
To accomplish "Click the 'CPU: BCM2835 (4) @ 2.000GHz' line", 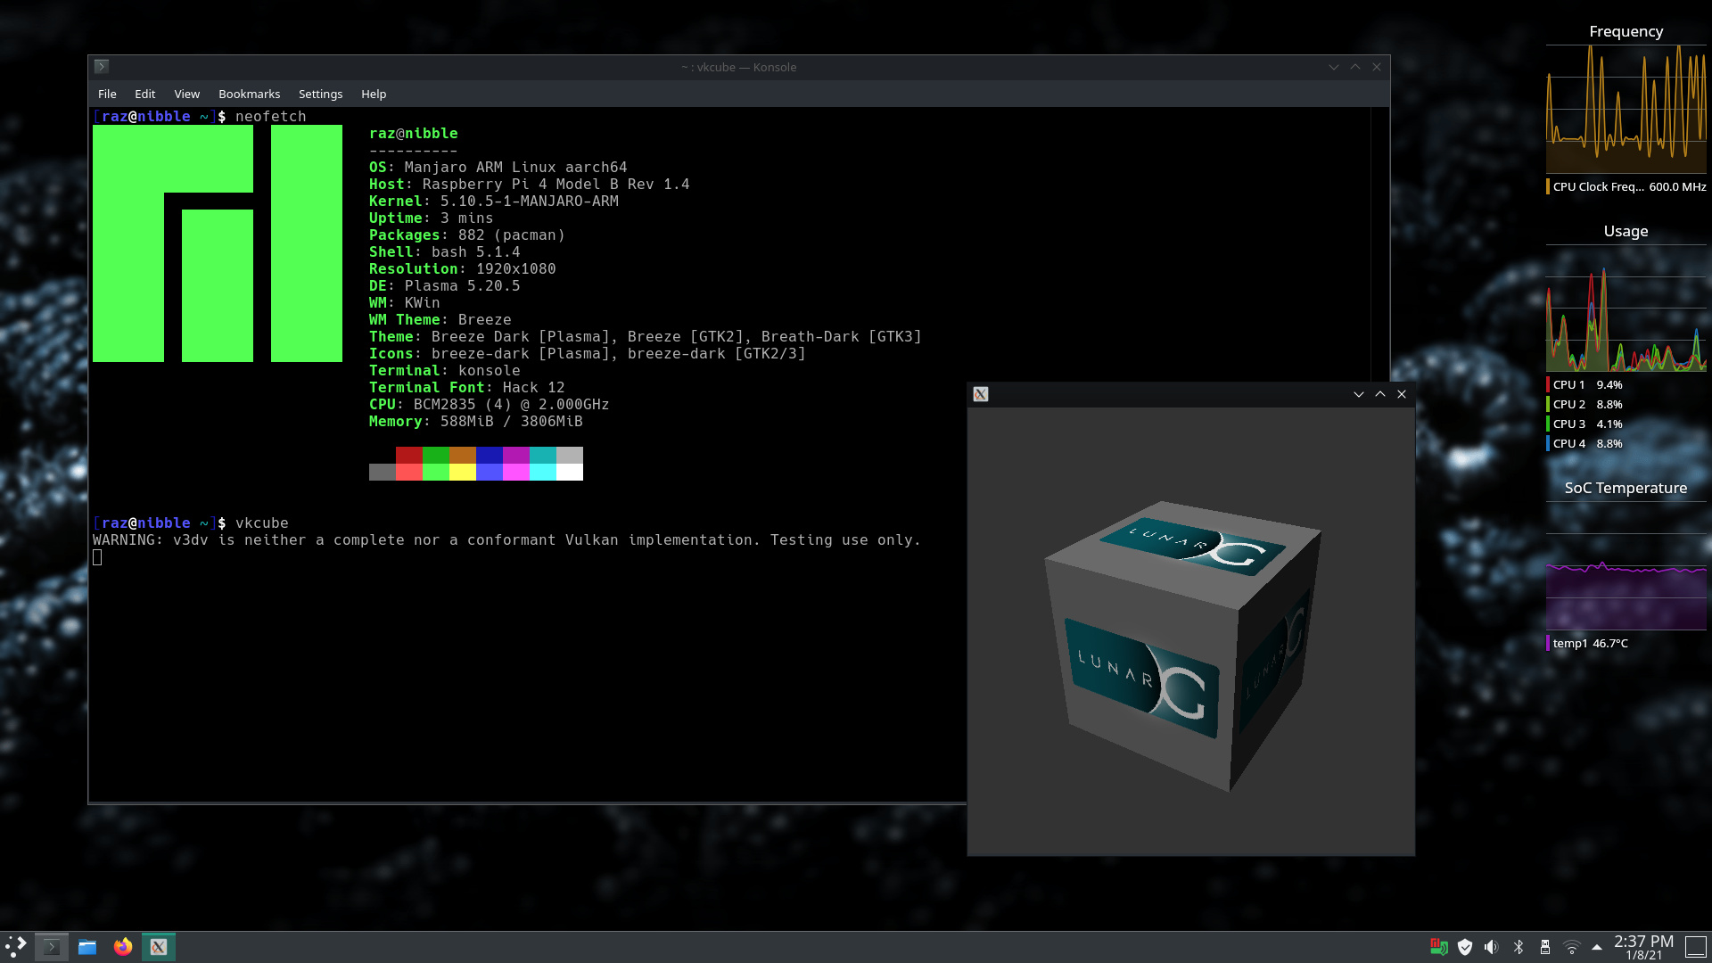I will click(x=490, y=405).
